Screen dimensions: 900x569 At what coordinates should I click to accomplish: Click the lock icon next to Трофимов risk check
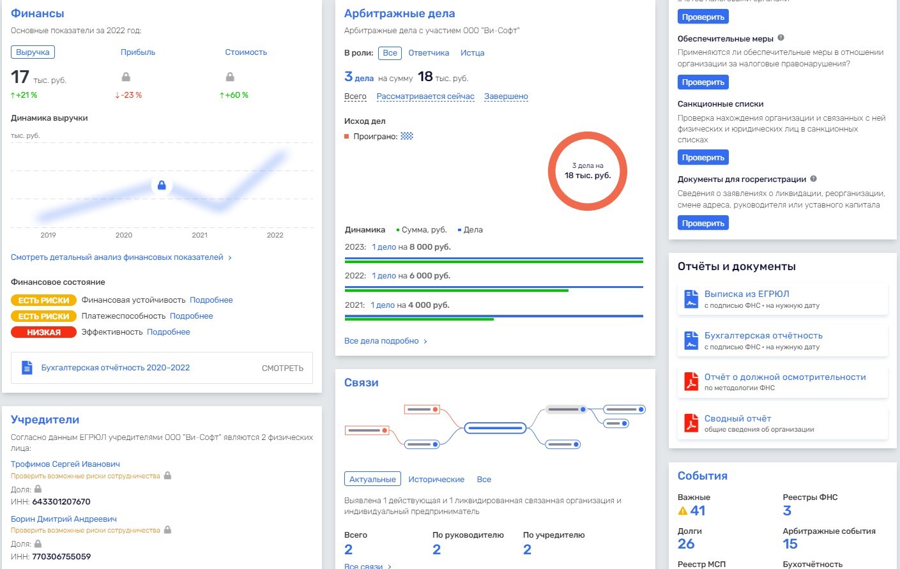167,476
